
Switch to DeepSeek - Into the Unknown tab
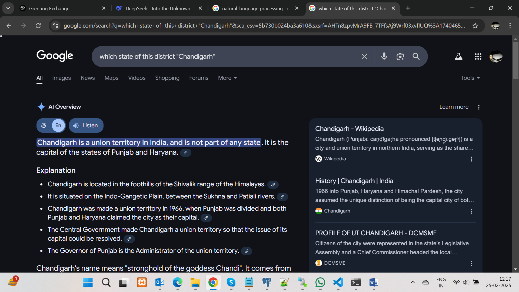[x=159, y=8]
